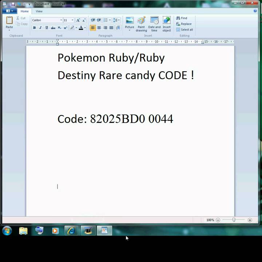The image size is (262, 262).
Task: Open Internet Explorer from the taskbar
Action: (71, 231)
